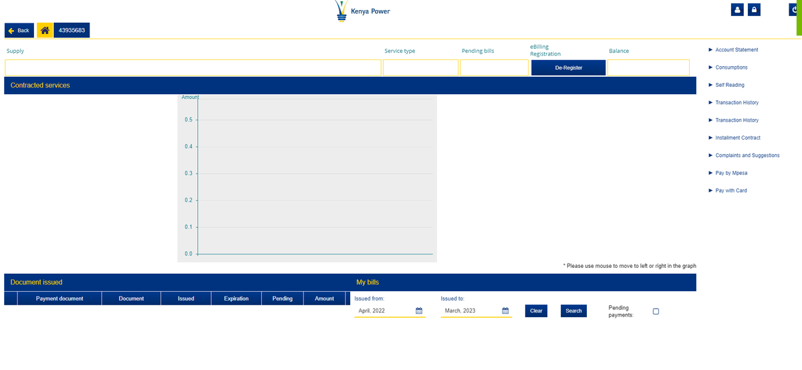802x370 pixels.
Task: Open calendar icon for Issued from
Action: [419, 311]
